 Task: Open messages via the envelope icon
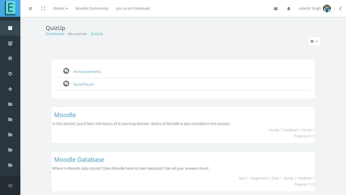tap(275, 9)
